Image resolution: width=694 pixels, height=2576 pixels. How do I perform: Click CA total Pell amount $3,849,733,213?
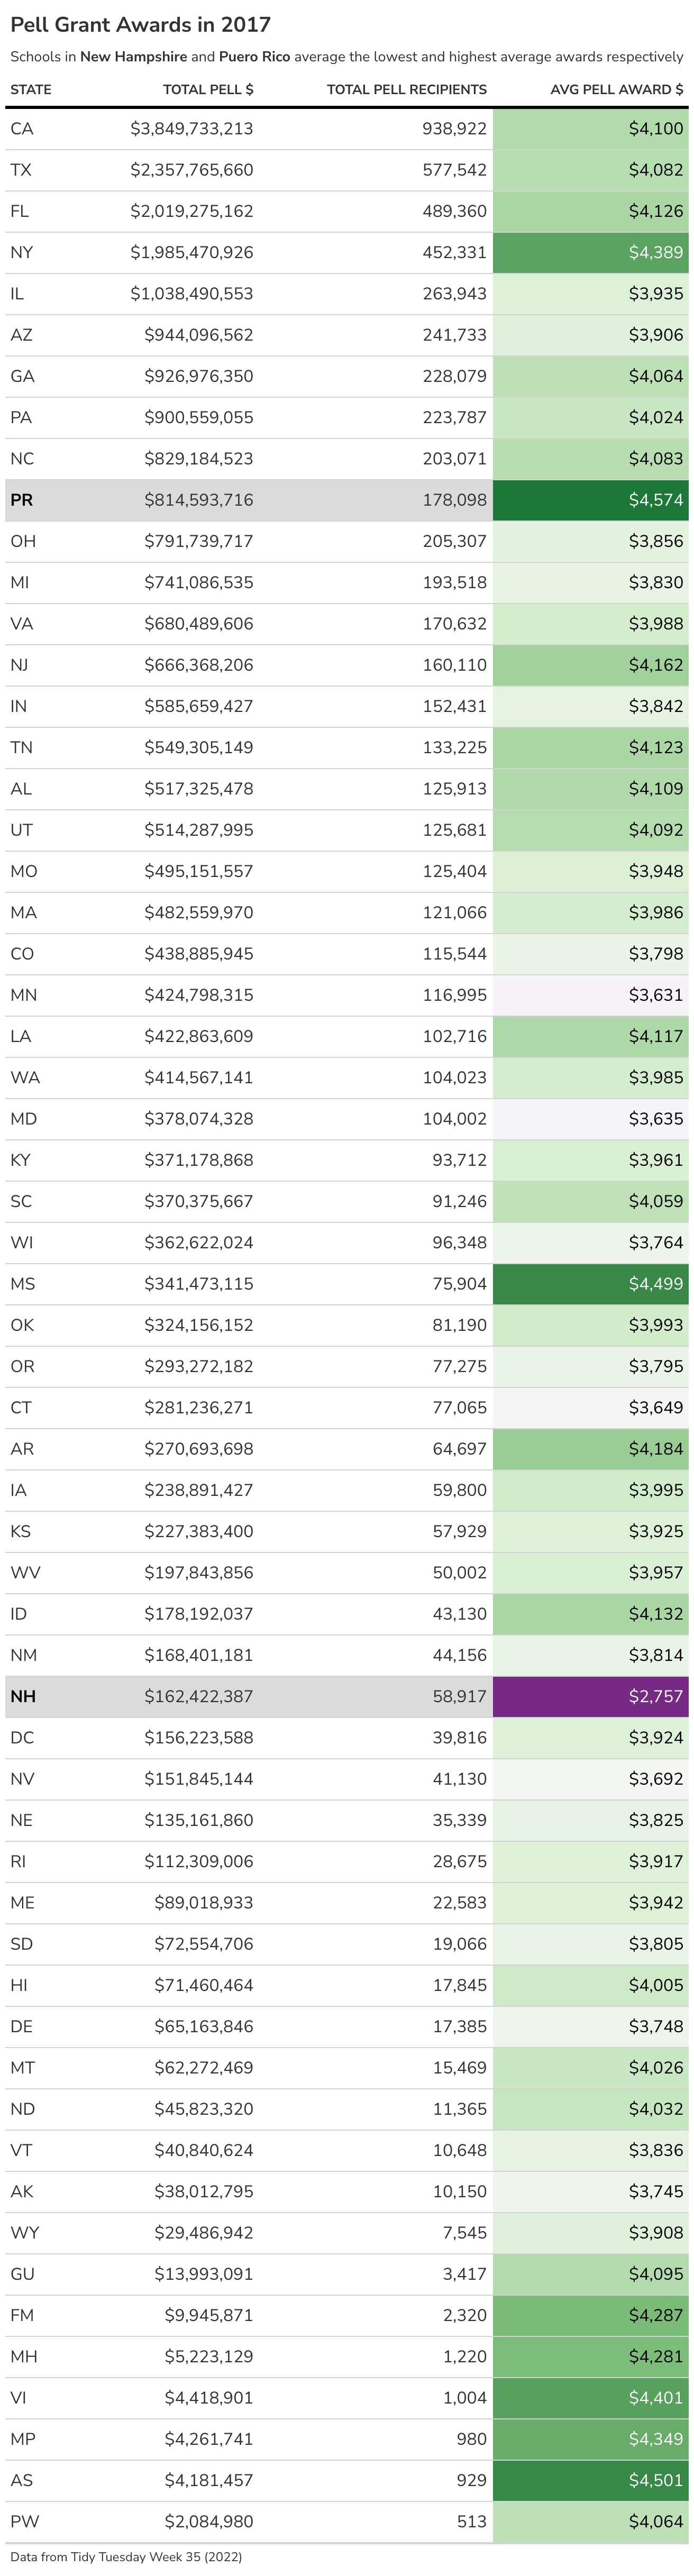(191, 129)
